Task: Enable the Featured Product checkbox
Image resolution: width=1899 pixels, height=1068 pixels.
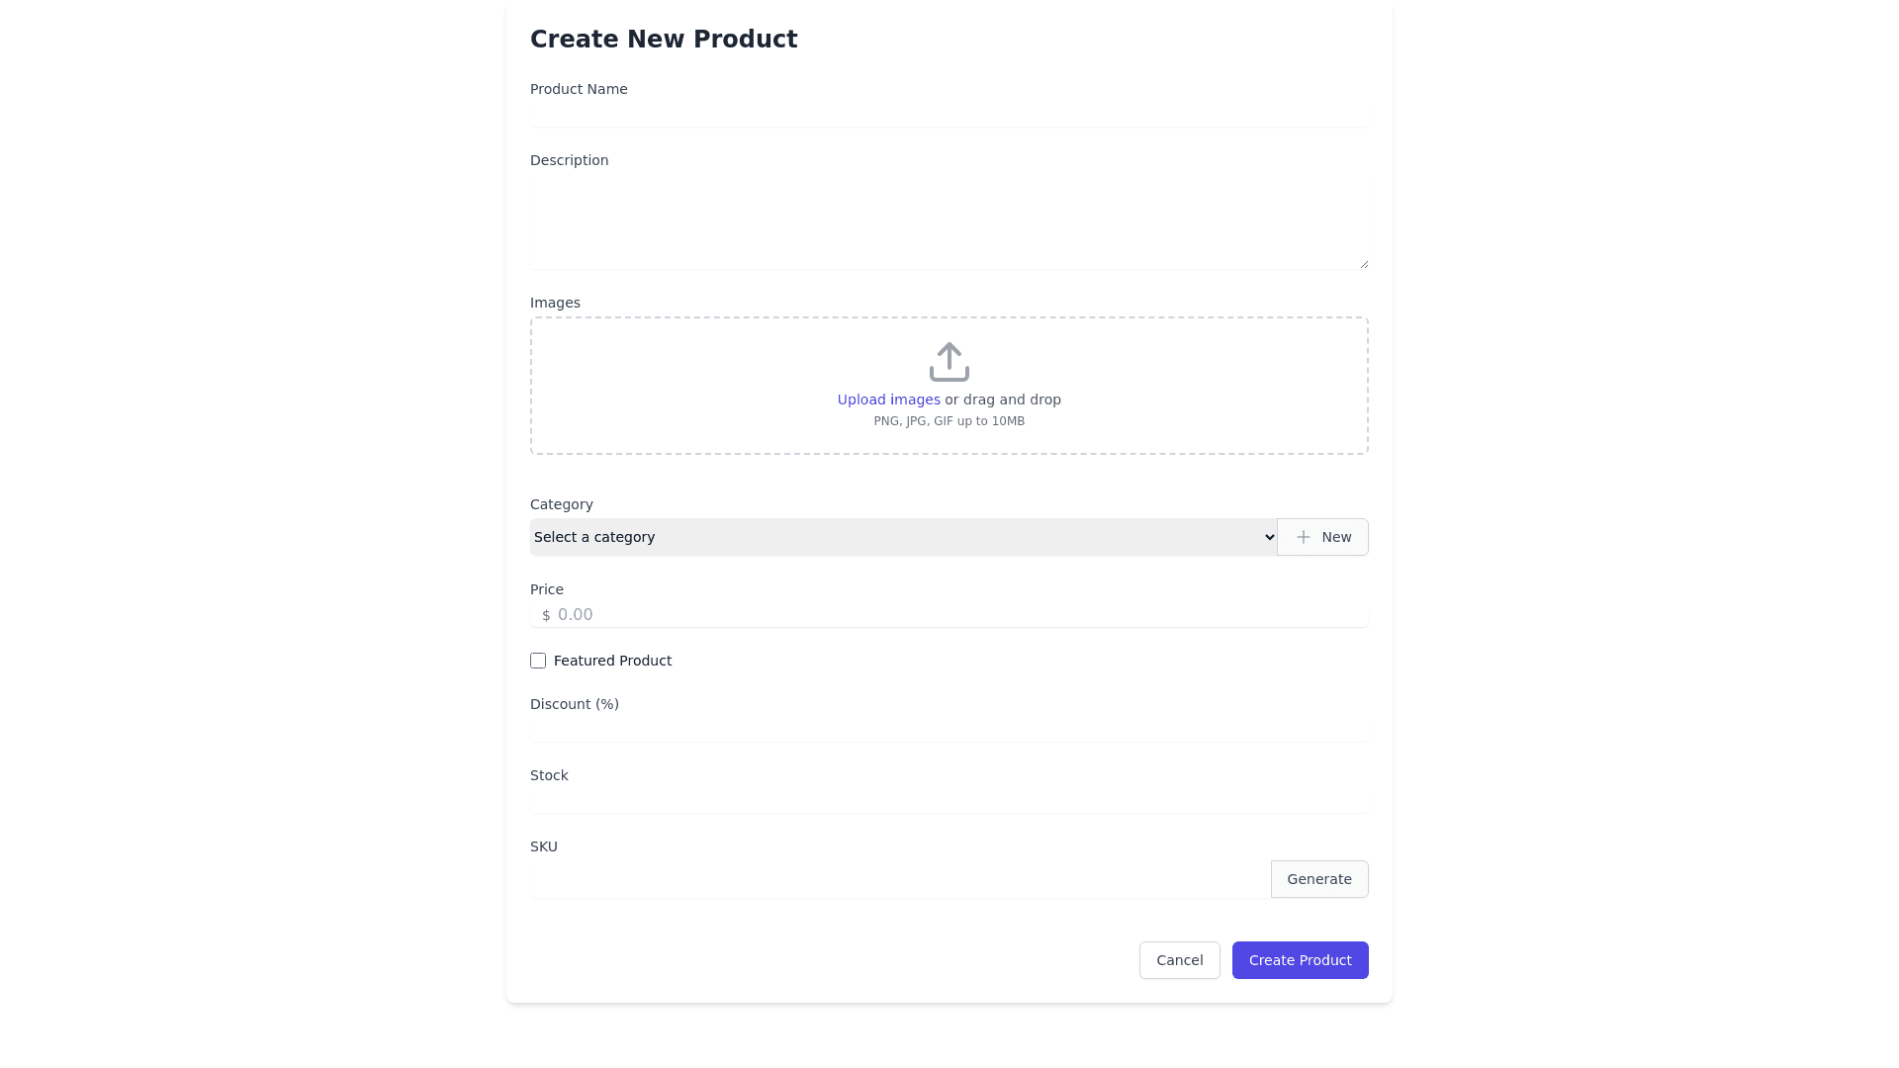Action: point(538,661)
